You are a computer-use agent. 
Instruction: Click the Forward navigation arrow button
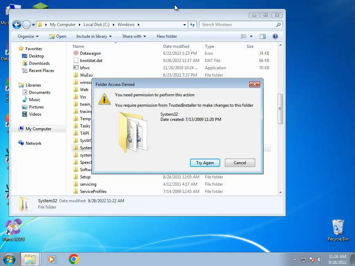26,25
